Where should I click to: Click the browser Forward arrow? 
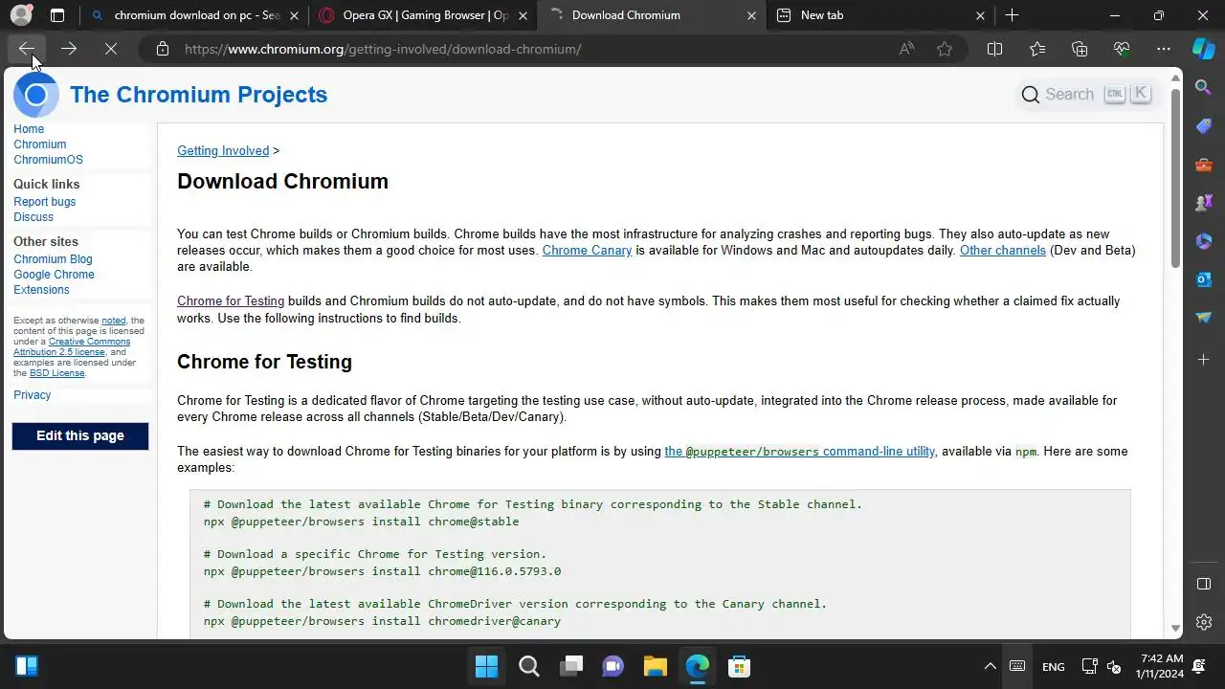pyautogui.click(x=69, y=49)
